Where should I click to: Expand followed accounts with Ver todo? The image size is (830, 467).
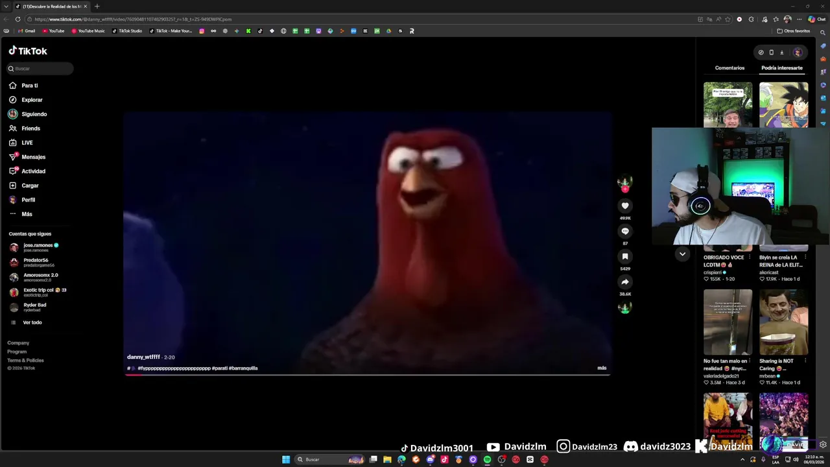[27, 322]
